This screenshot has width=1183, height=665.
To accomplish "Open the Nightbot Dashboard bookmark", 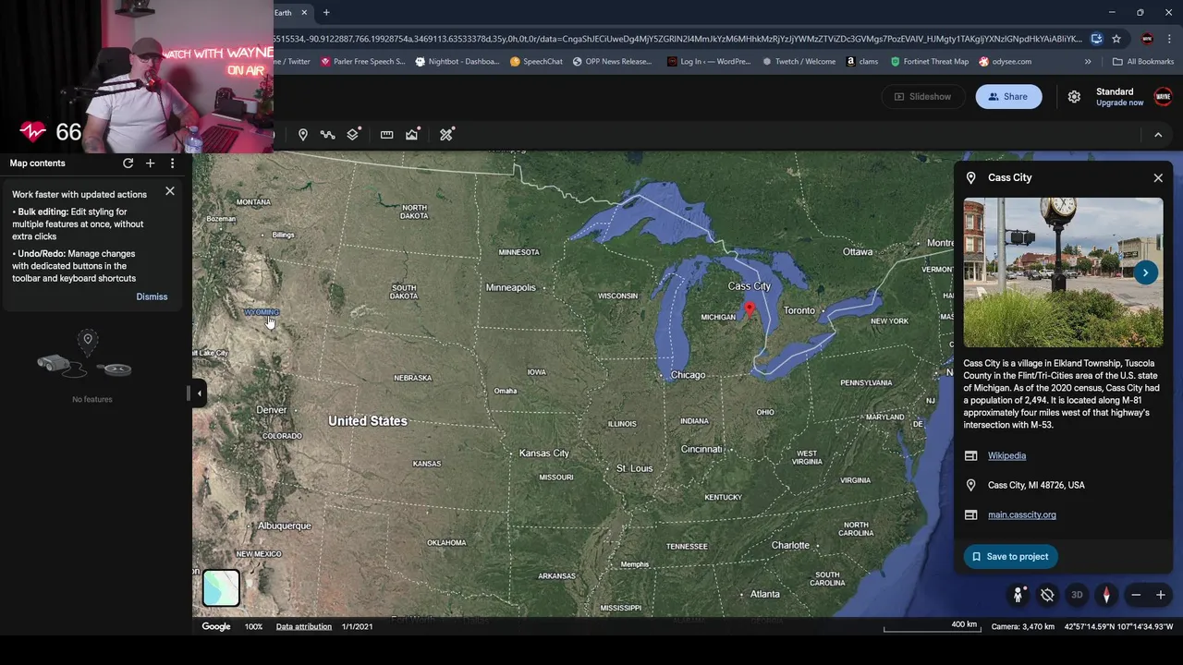I will [x=457, y=62].
